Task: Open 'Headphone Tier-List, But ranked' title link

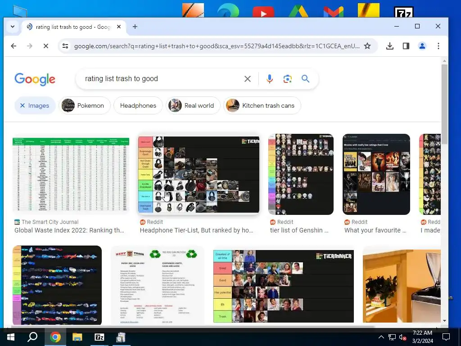Action: pos(196,230)
